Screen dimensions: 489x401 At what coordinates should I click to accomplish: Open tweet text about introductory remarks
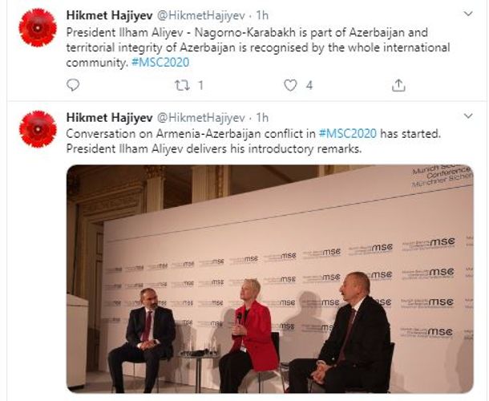tap(253, 141)
